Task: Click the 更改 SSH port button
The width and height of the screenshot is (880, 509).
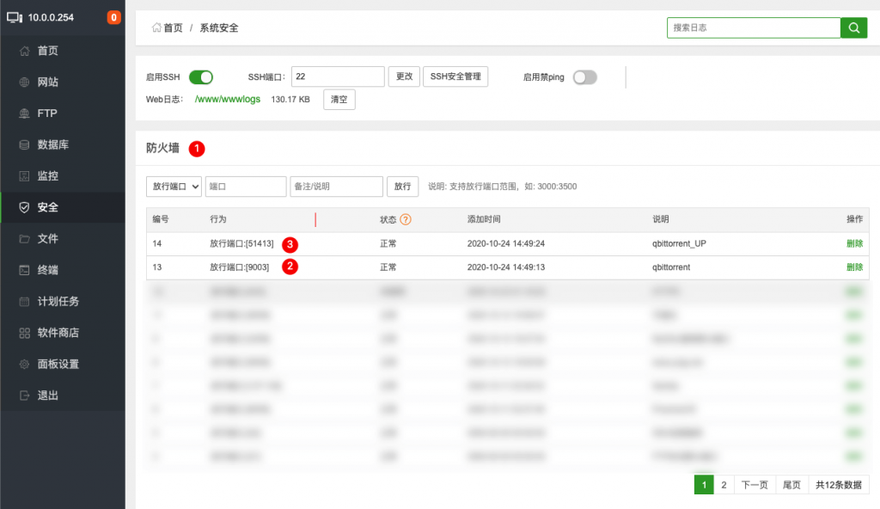Action: (404, 77)
